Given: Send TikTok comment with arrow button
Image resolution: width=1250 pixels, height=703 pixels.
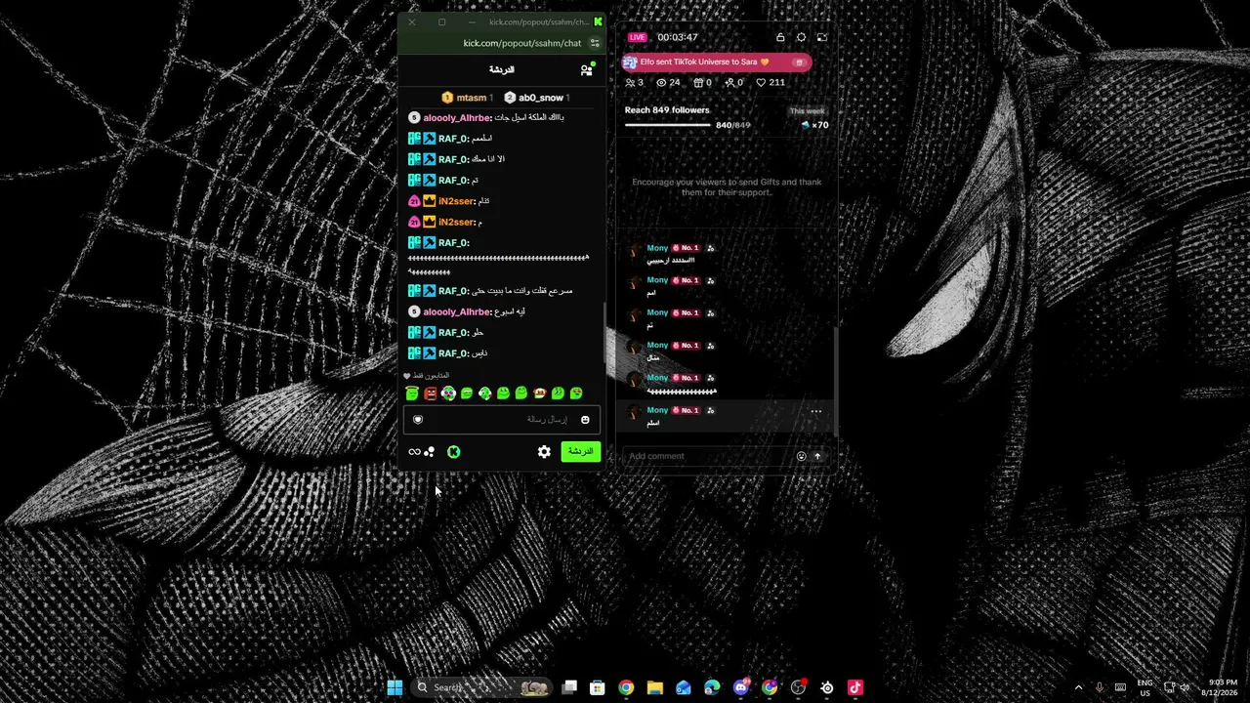Looking at the screenshot, I should (x=817, y=456).
